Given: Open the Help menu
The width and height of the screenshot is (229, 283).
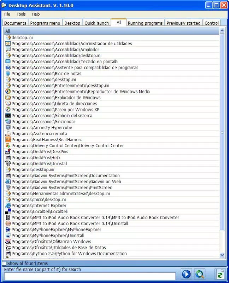Looking at the screenshot, I should coord(36,14).
